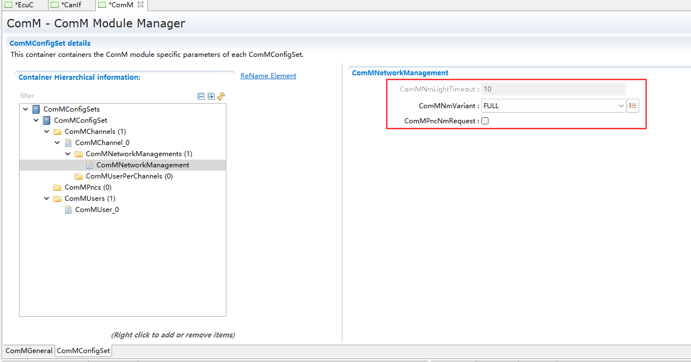This screenshot has height=362, width=691.
Task: Click the ComMUser_0 document icon
Action: coord(69,210)
